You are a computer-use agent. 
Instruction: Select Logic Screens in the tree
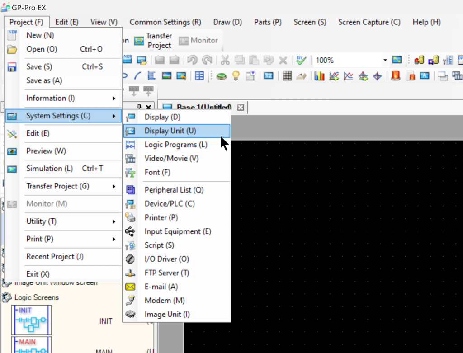37,297
